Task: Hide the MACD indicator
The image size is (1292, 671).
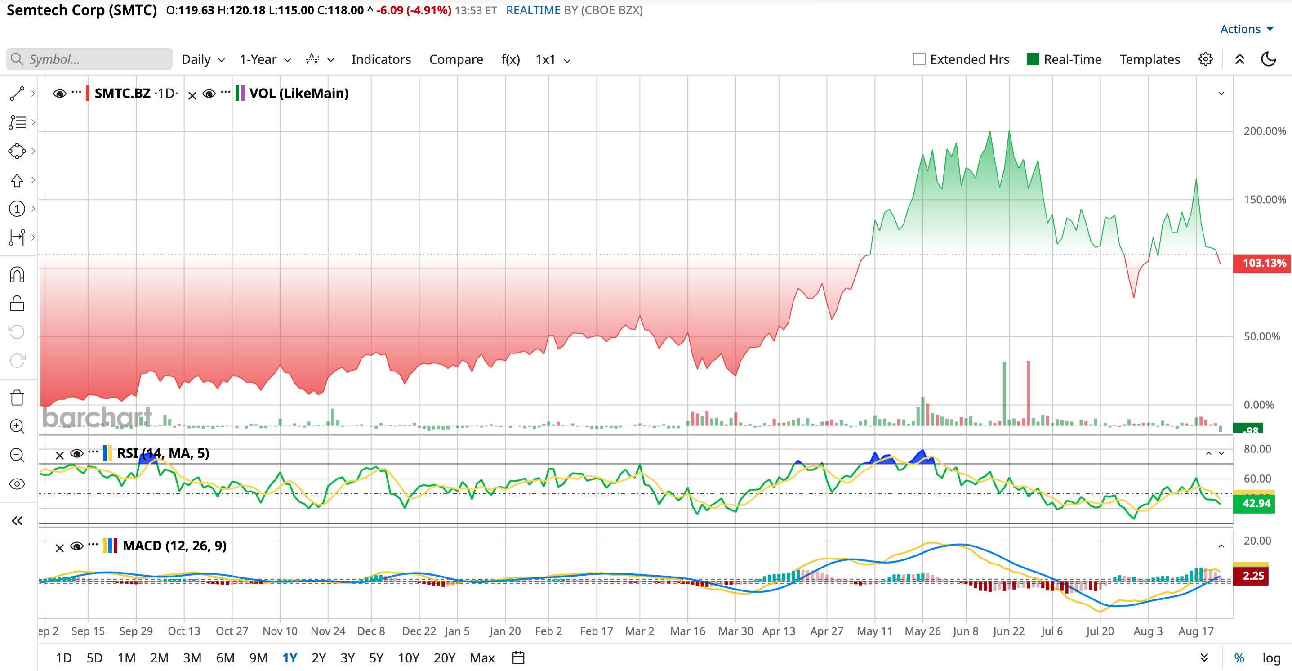Action: 77,546
